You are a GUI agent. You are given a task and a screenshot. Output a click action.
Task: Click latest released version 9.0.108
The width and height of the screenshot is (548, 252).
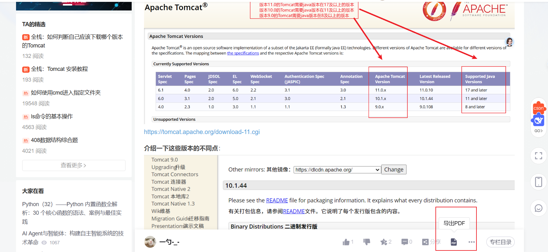tap(426, 107)
